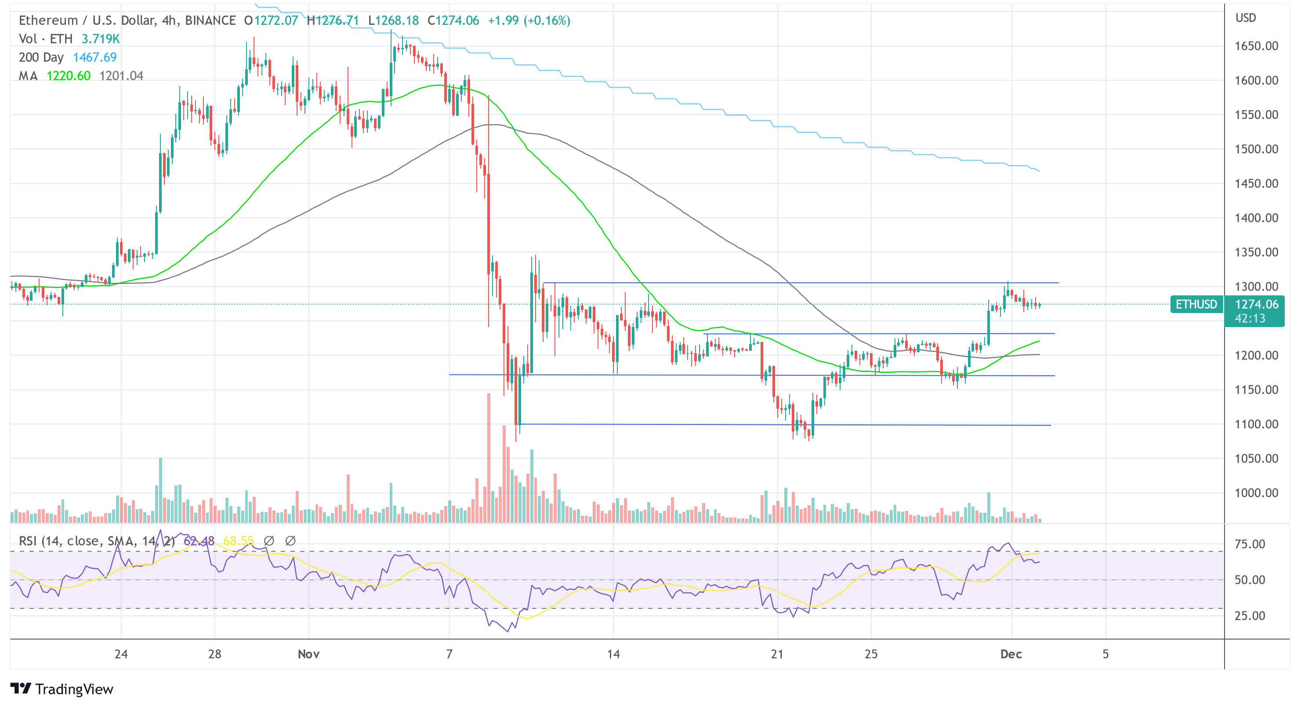This screenshot has width=1301, height=708.
Task: Select the Vol · ETH indicator legend
Action: [45, 39]
